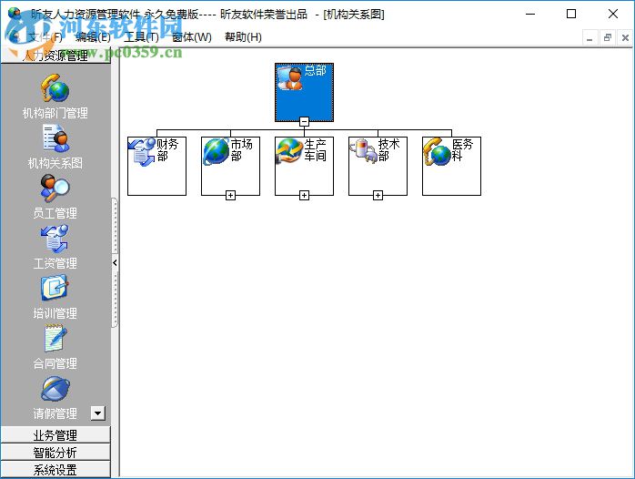The image size is (635, 479).
Task: Select the 医务科 phone-globe icon
Action: (437, 151)
